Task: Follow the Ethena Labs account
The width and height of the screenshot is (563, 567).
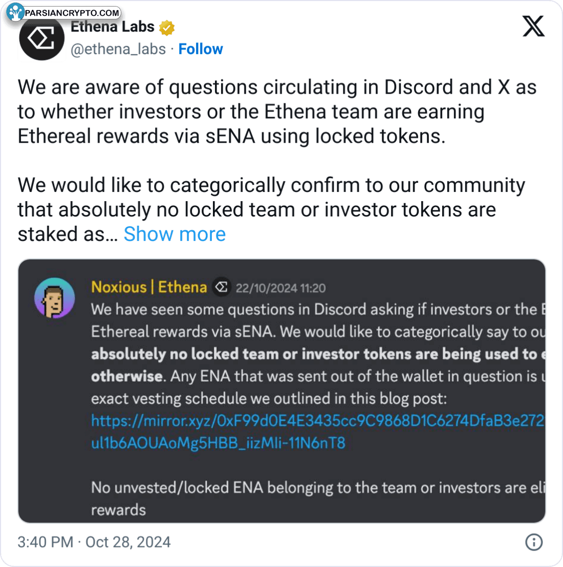Action: [200, 49]
